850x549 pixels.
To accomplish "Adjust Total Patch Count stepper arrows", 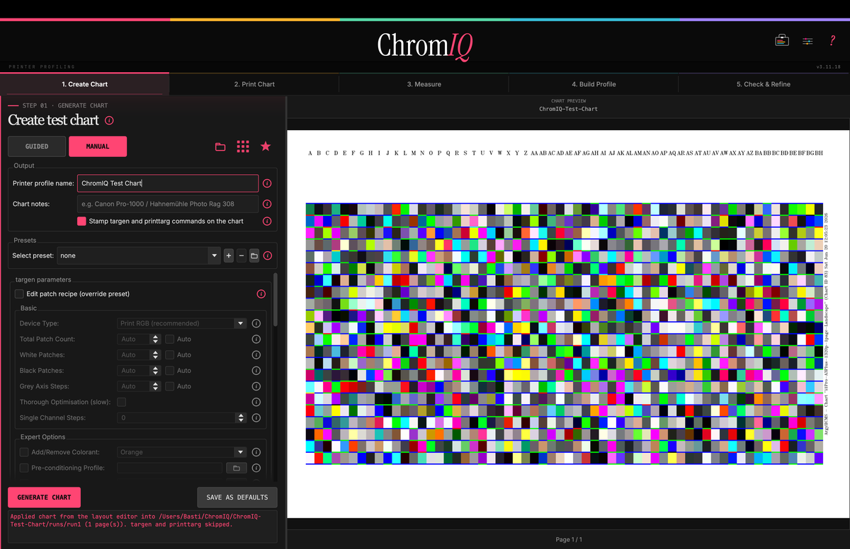I will tap(156, 339).
